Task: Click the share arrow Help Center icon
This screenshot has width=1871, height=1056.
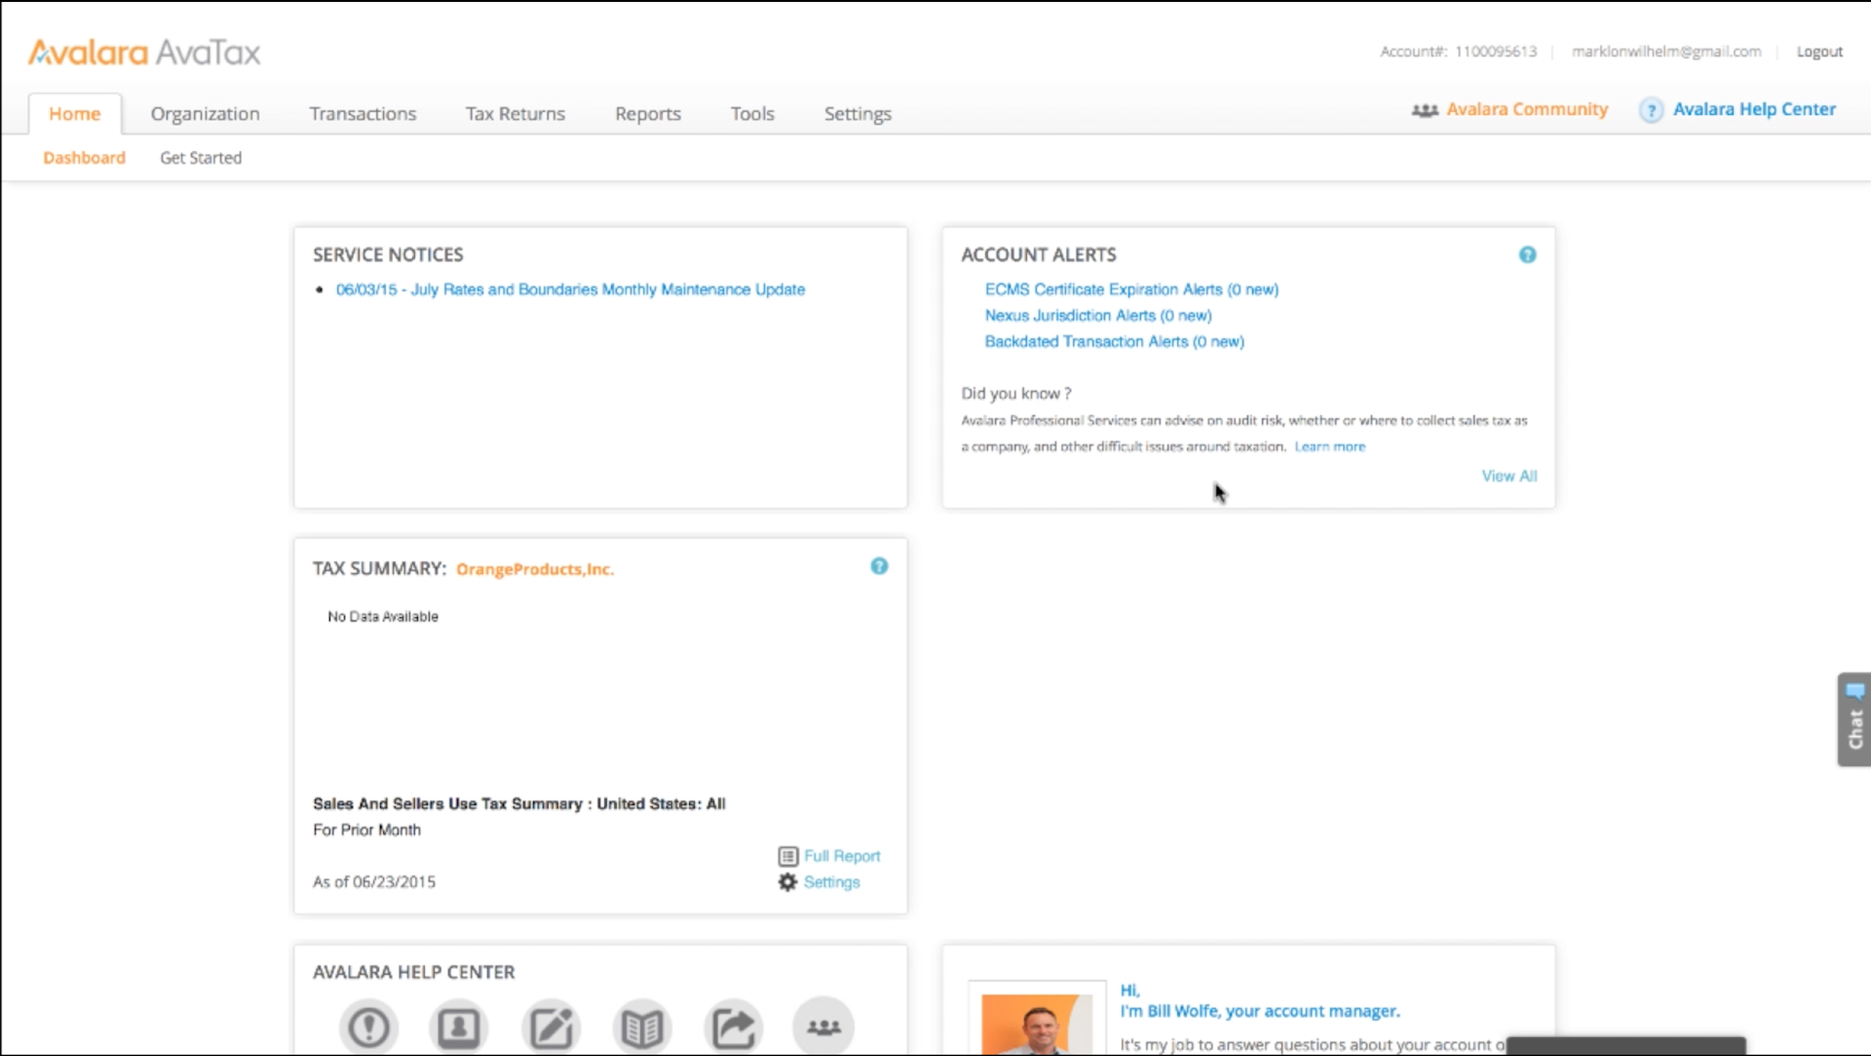Action: (x=733, y=1027)
